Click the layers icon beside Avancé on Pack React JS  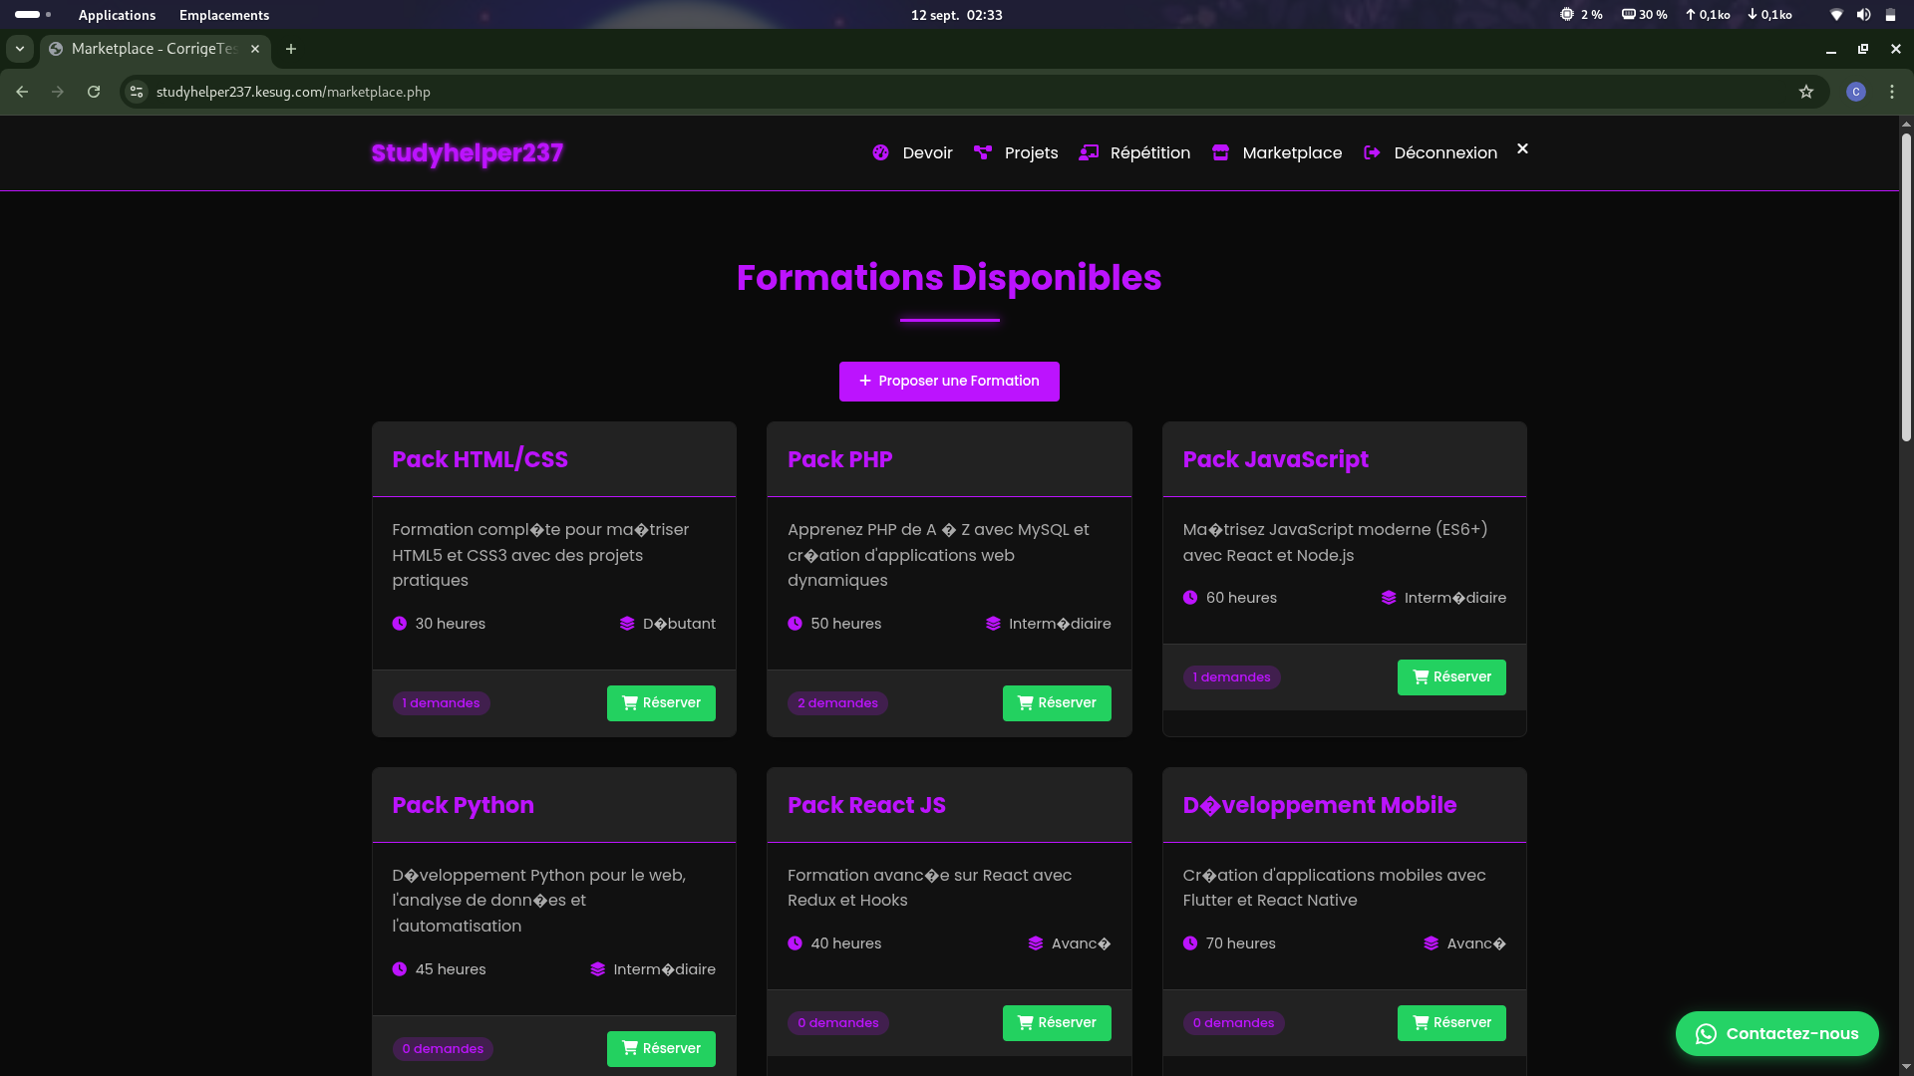pos(1034,942)
